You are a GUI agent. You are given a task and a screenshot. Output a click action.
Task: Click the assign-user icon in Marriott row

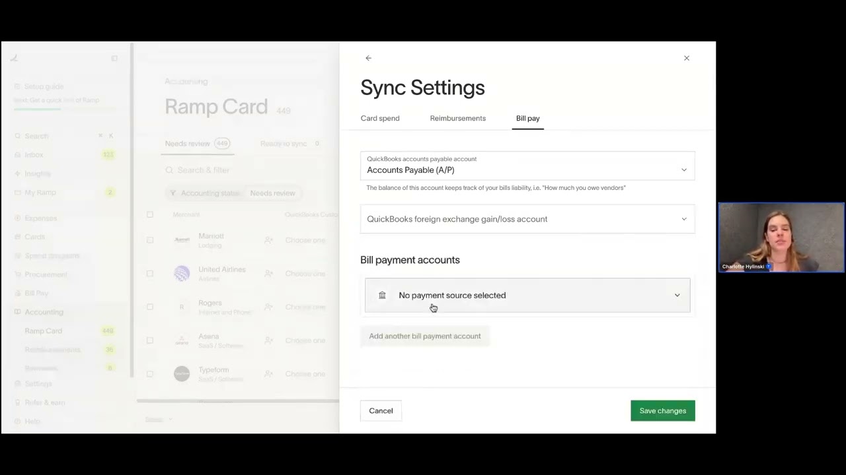tap(268, 240)
